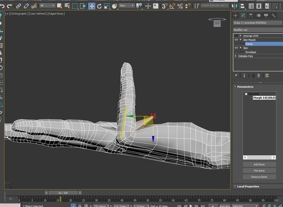This screenshot has height=207, width=283.
Task: Toggle the Angle Snap icon
Action: click(x=172, y=6)
